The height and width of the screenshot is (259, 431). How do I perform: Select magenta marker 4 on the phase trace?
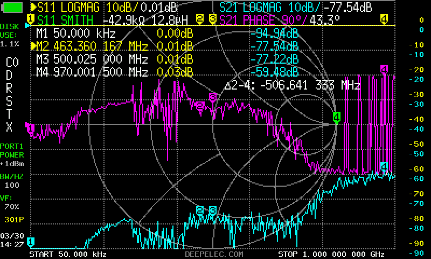tap(384, 69)
